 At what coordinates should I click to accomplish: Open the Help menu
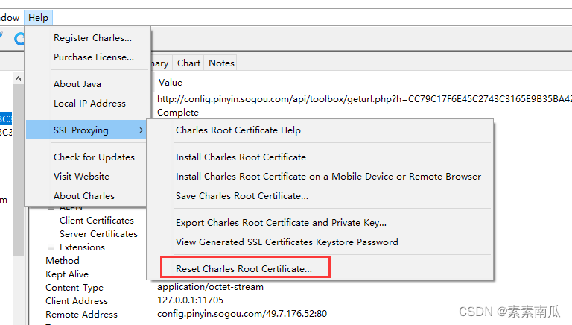38,18
